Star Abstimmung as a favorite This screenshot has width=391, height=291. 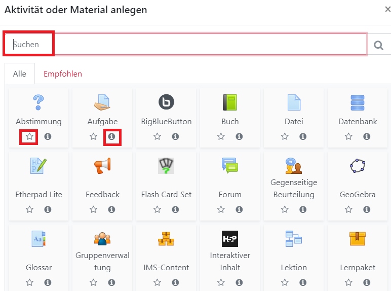click(x=30, y=136)
